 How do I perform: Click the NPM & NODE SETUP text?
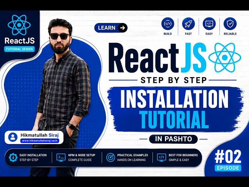[x=82, y=155]
